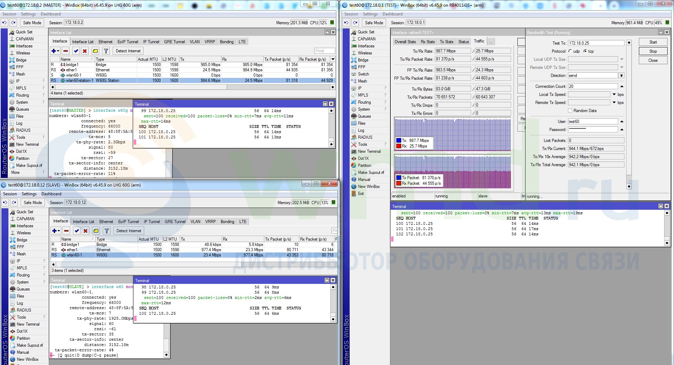
Task: Click Exit in TEST window sidebar
Action: coord(361,193)
